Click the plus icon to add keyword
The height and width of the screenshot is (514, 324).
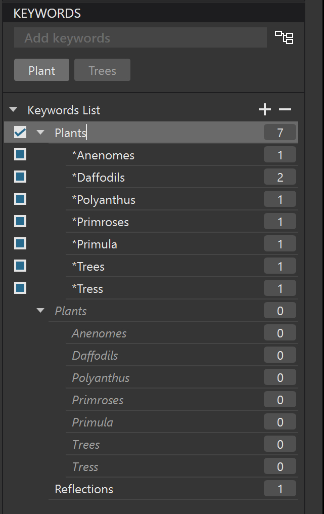(x=264, y=110)
